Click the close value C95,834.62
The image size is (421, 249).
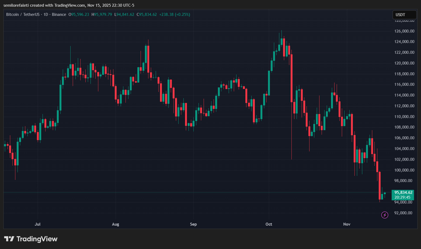(x=147, y=15)
